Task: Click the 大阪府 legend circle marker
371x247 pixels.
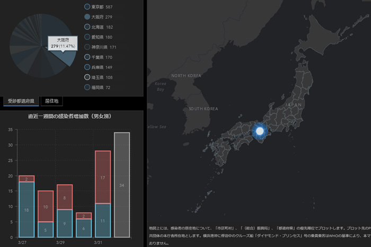Action: coord(87,17)
